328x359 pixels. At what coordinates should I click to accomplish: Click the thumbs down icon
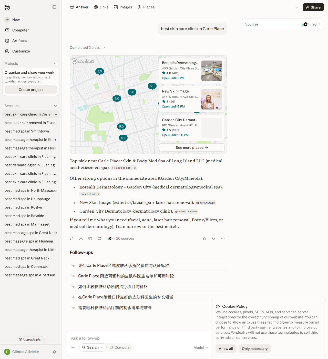click(x=214, y=238)
